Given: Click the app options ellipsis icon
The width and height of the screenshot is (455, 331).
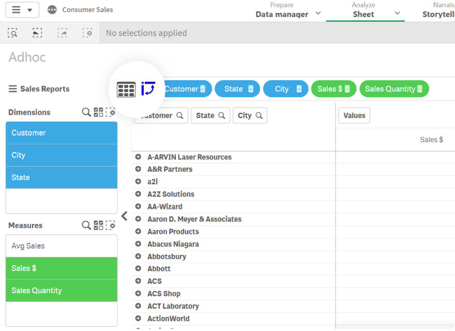Looking at the screenshot, I should 52,10.
